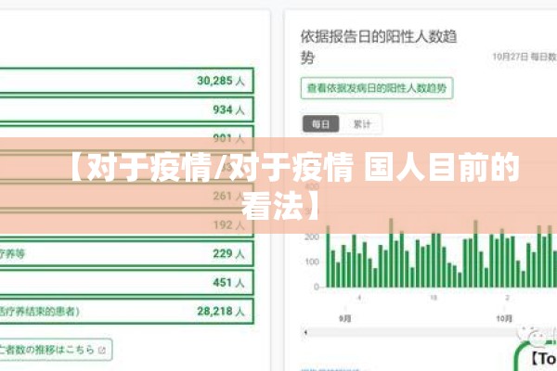The width and height of the screenshot is (557, 371).
Task: Click the 451 人 value
Action: click(x=228, y=283)
